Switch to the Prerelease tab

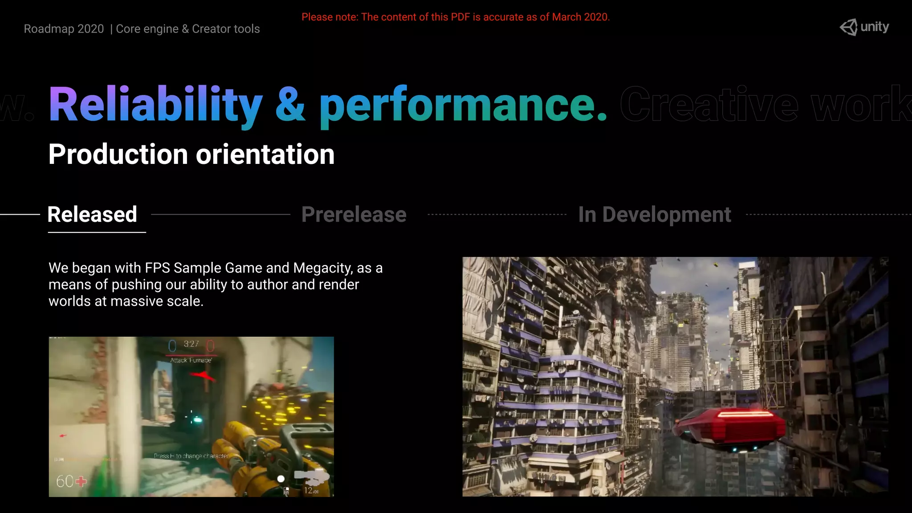click(x=354, y=215)
